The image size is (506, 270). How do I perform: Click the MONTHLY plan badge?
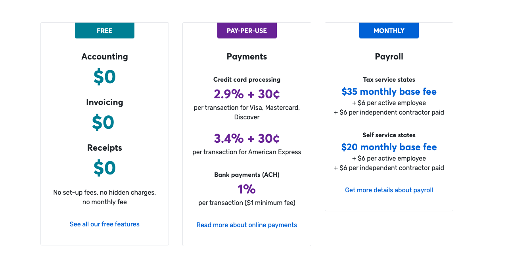(x=389, y=31)
